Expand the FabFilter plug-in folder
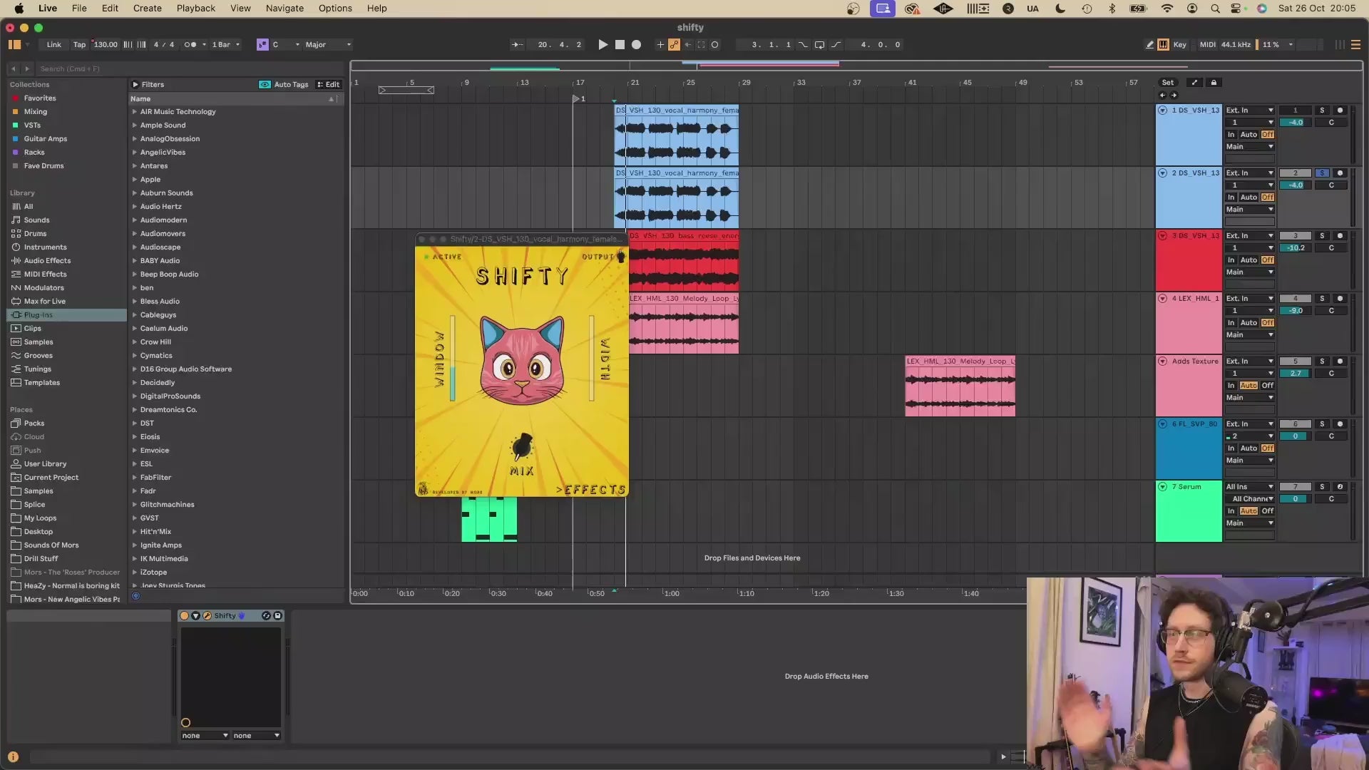 pos(134,478)
